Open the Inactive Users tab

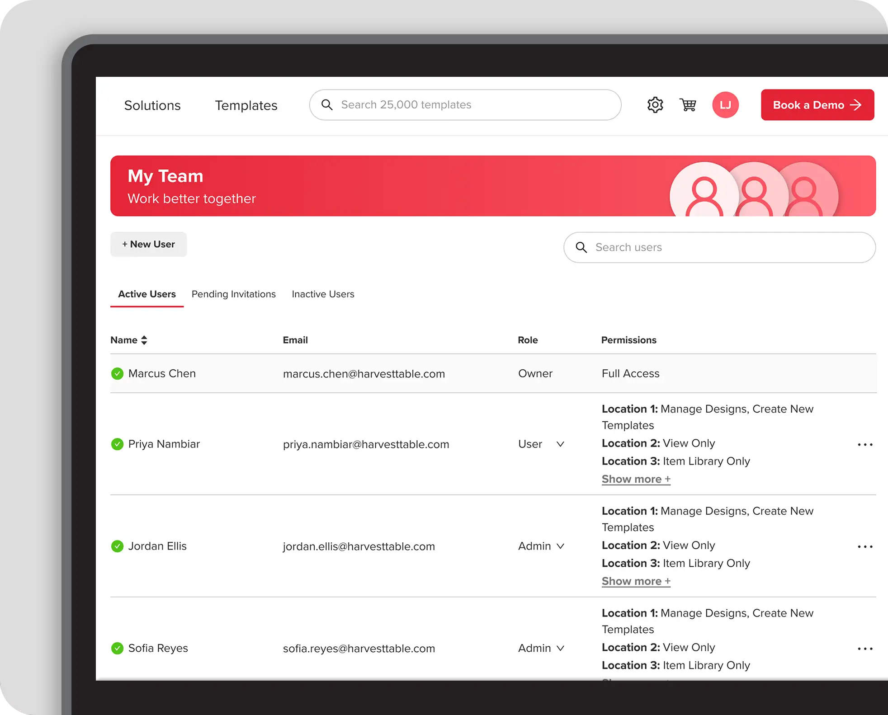(323, 294)
